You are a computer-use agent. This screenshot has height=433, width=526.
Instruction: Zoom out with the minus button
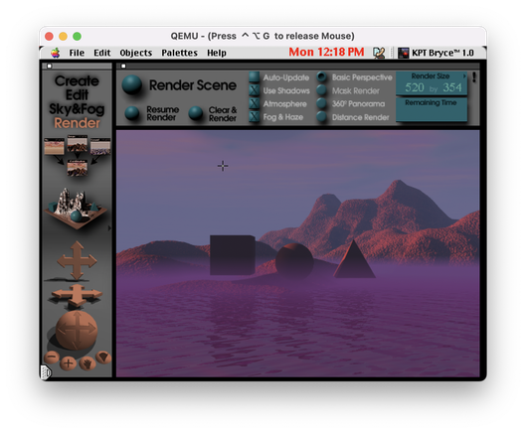(x=52, y=357)
